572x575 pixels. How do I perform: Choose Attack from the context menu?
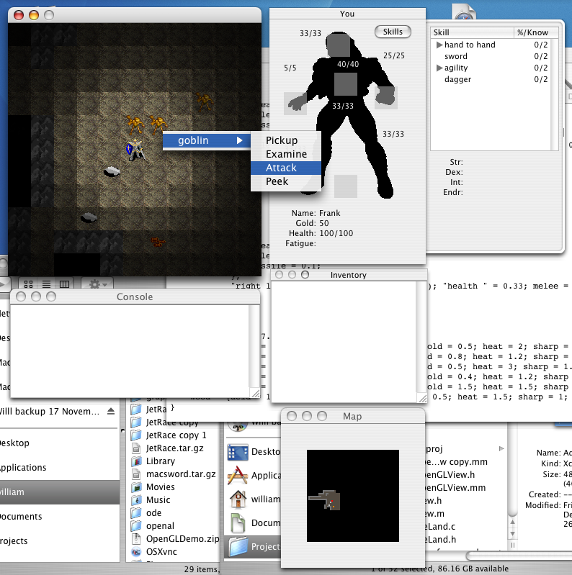(282, 168)
